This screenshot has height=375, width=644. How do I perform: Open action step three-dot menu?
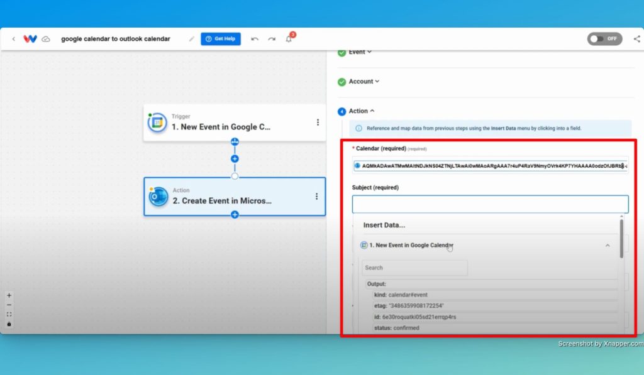pos(317,197)
